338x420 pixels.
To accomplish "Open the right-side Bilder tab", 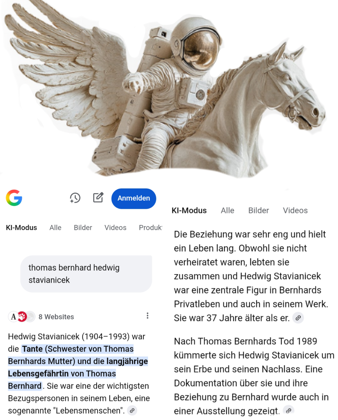I will click(259, 210).
